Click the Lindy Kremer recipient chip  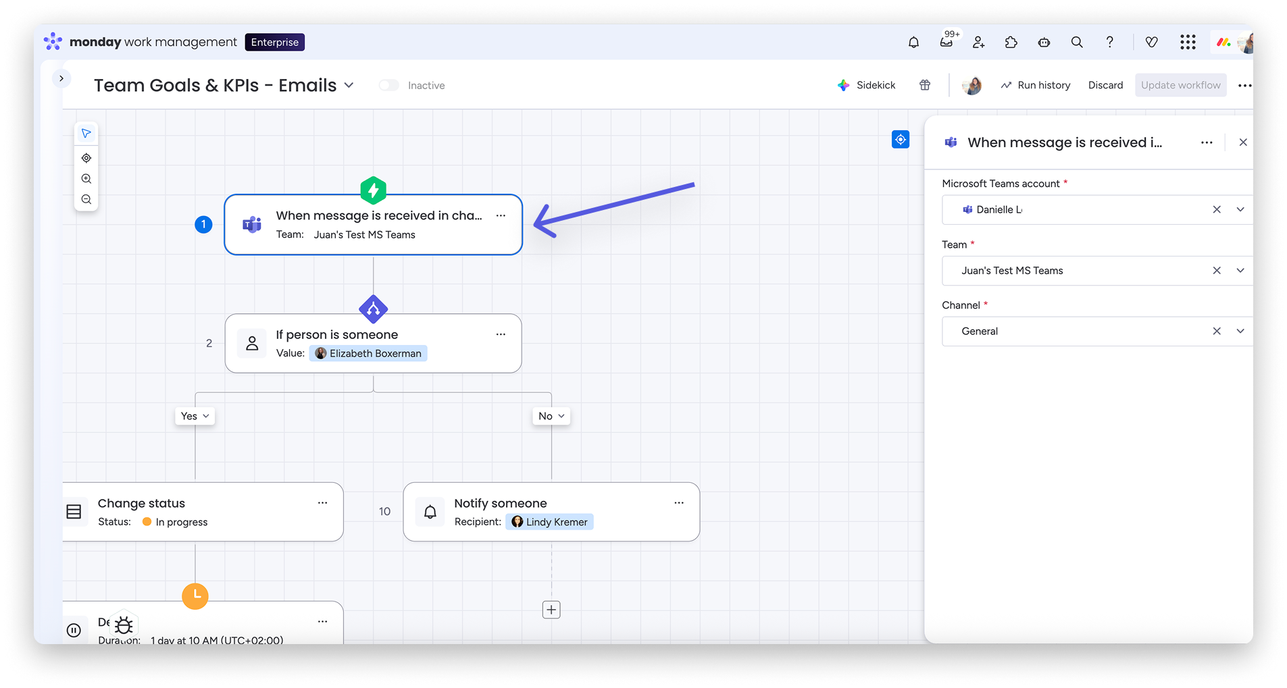click(549, 522)
